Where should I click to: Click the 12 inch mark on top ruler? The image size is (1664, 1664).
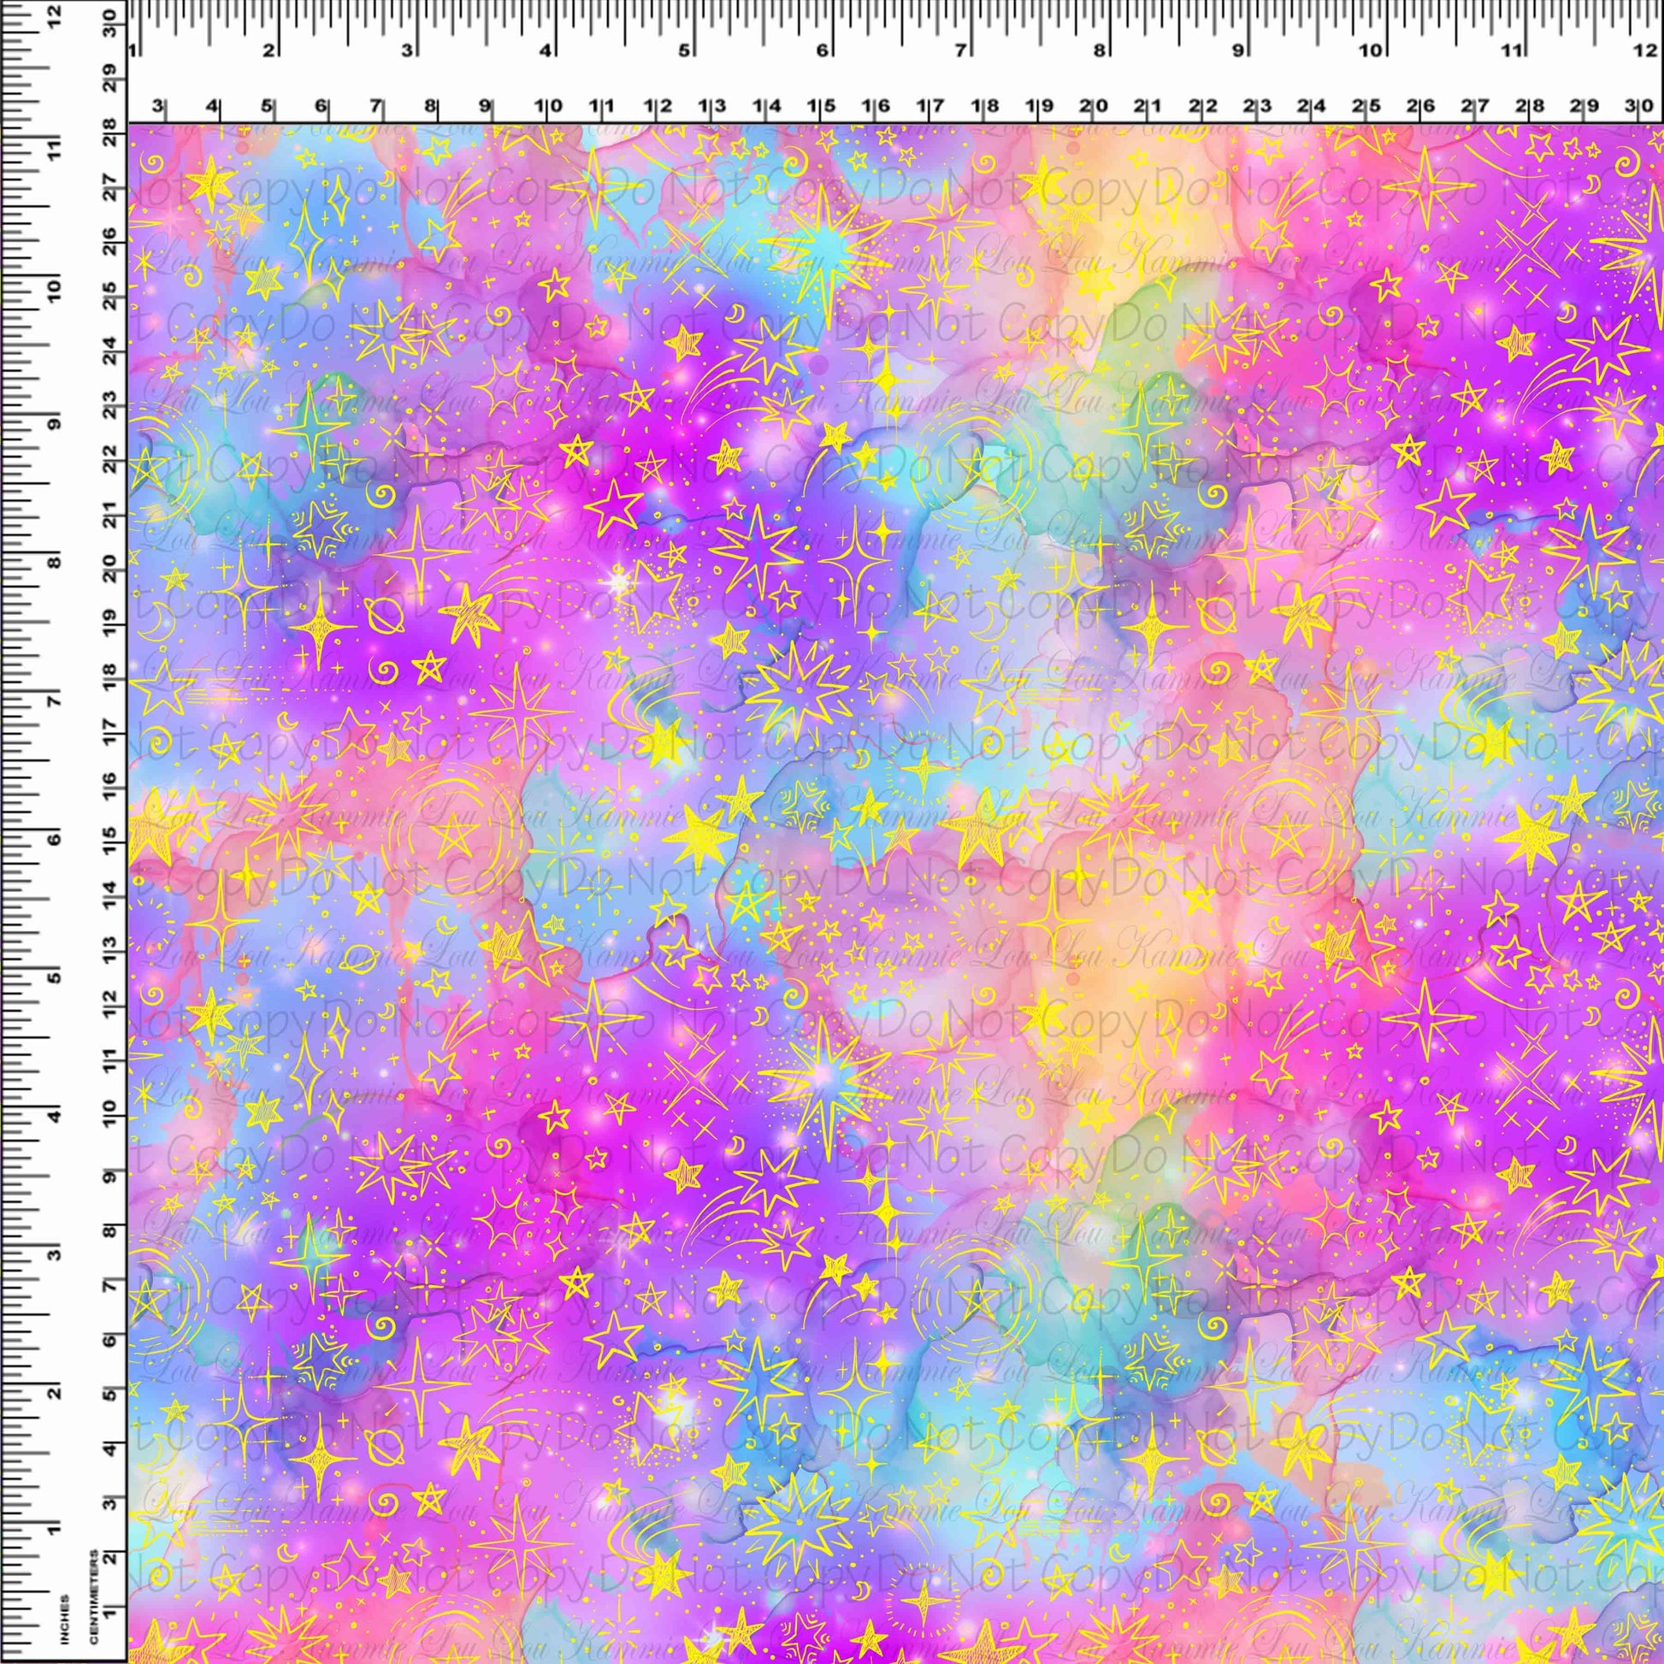pos(1642,50)
